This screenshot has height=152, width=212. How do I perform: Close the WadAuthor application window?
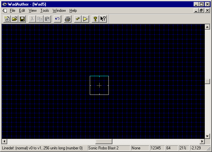tap(207, 4)
